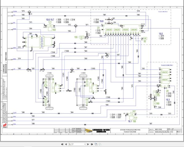Screen dimensions: 184x147
Task: Click the page number field showing 5 / 7
Action: click(76, 144)
